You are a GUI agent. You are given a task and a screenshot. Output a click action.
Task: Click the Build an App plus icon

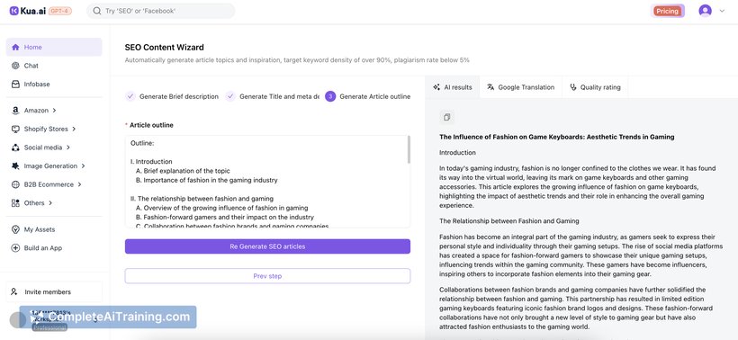(15, 248)
